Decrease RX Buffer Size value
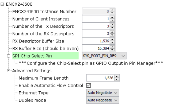The height and width of the screenshot is (111, 174). pos(112,50)
